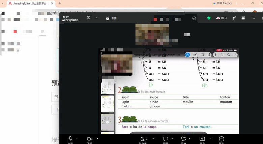
Task: Open the Zoom chat panel
Action: tap(166, 139)
